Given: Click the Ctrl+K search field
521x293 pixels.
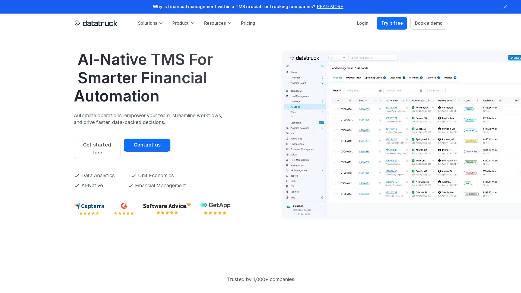Looking at the screenshot, I should [373, 58].
